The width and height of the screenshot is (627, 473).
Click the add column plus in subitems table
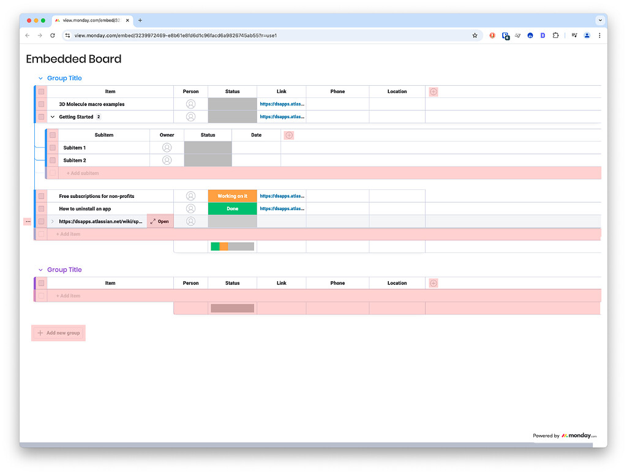point(288,134)
